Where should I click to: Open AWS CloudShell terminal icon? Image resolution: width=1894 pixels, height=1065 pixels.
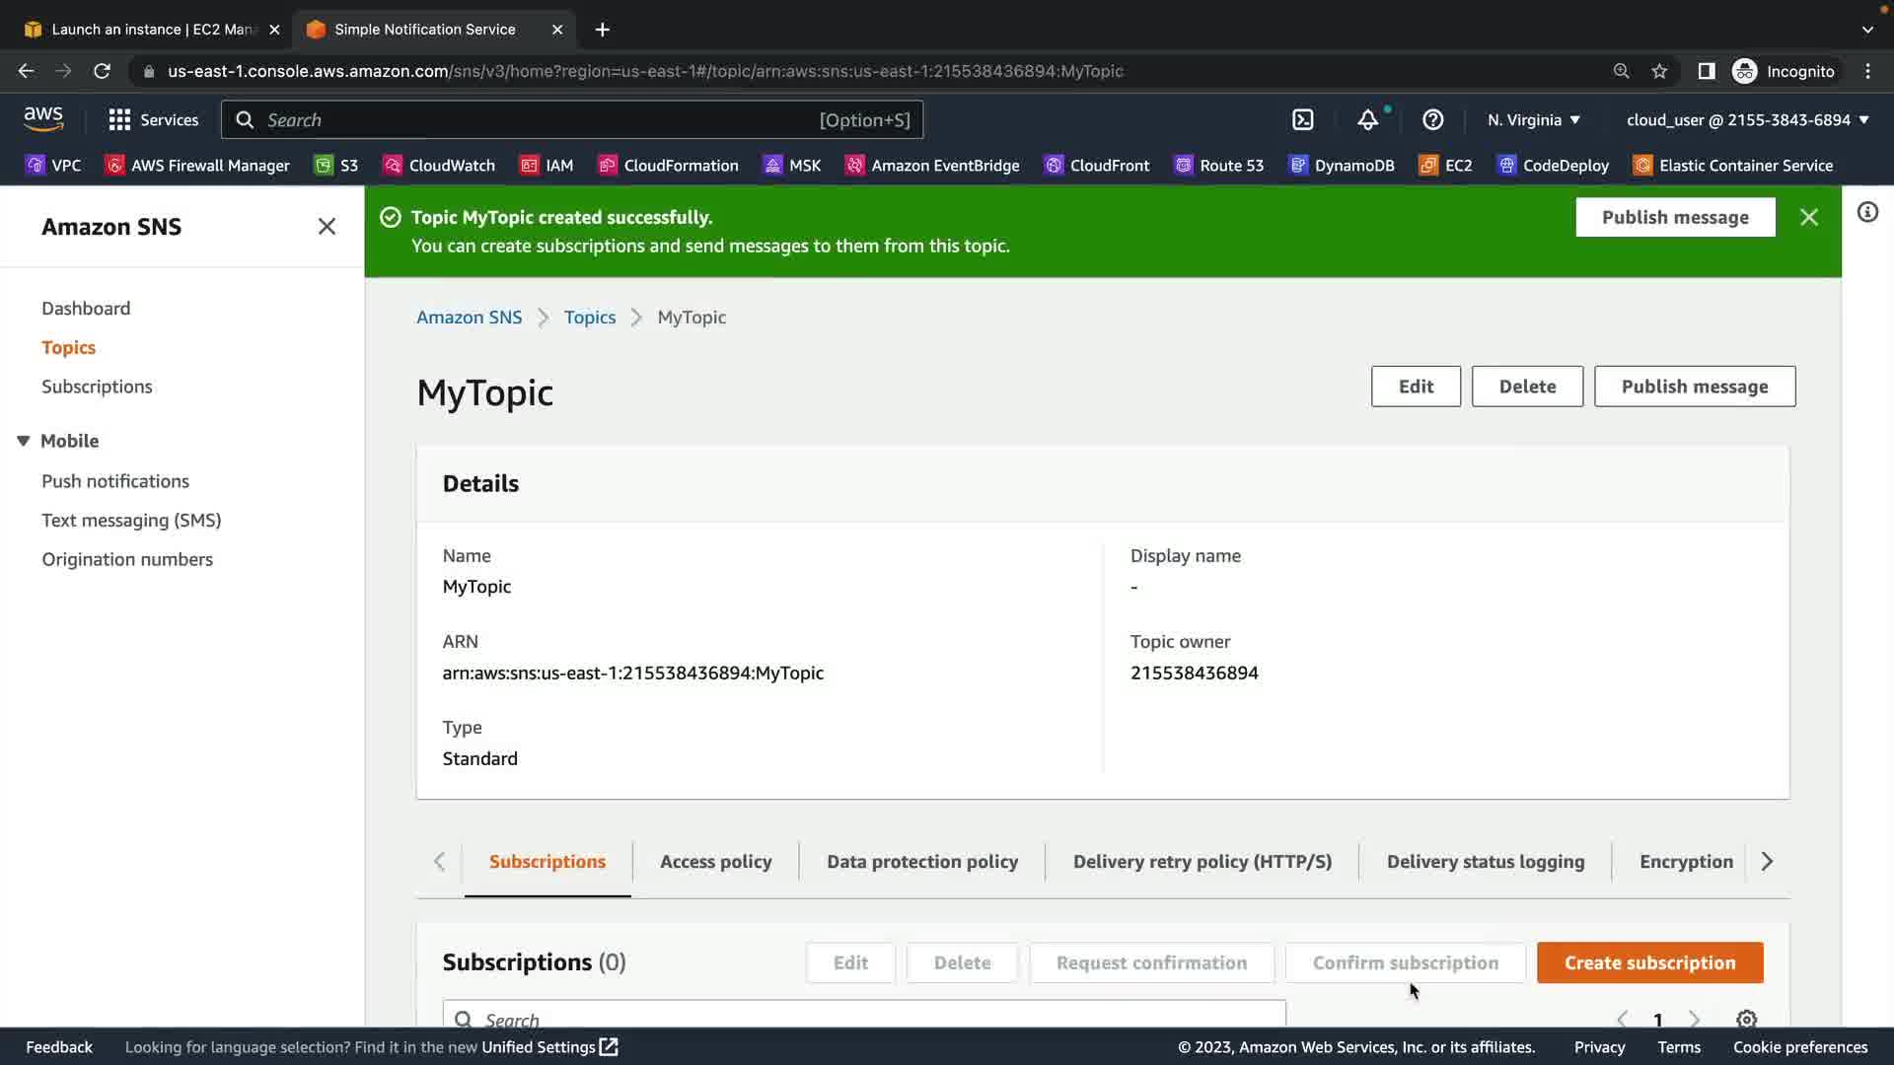pyautogui.click(x=1303, y=119)
